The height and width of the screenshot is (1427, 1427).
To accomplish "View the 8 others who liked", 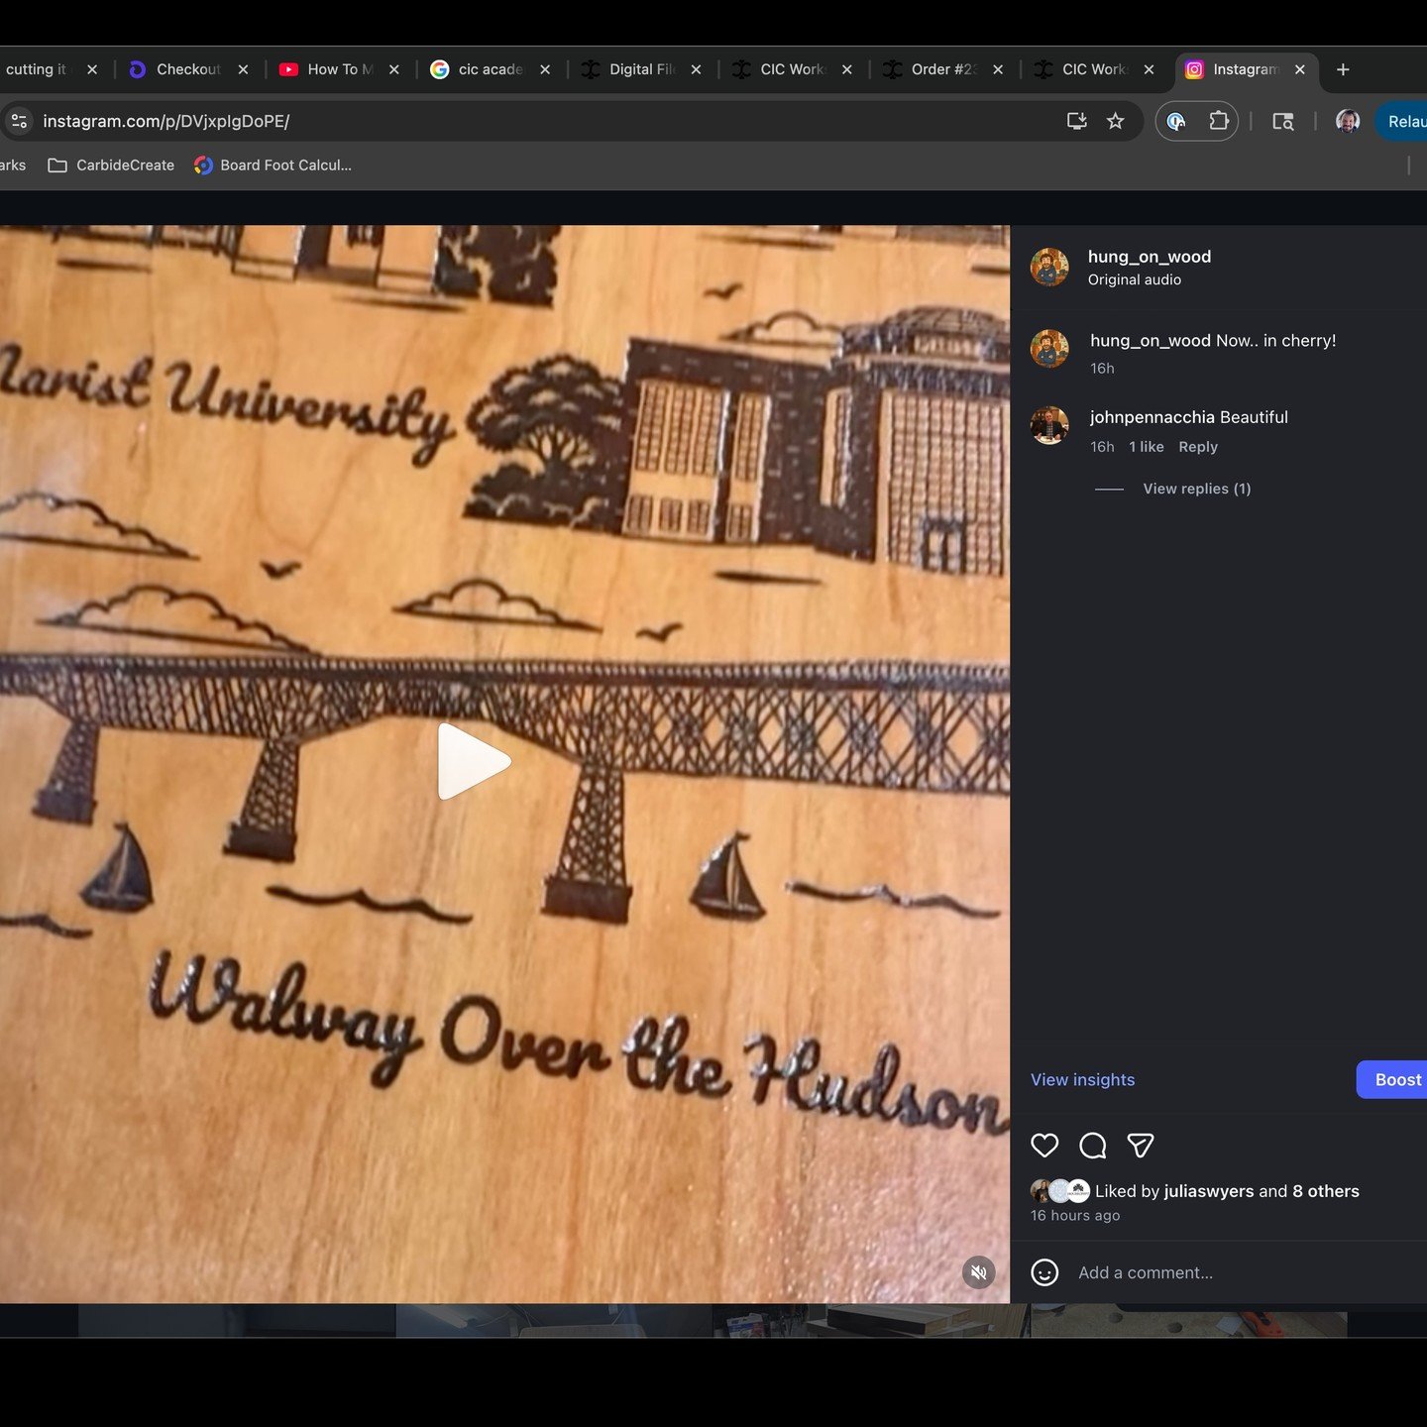I will coord(1326,1191).
